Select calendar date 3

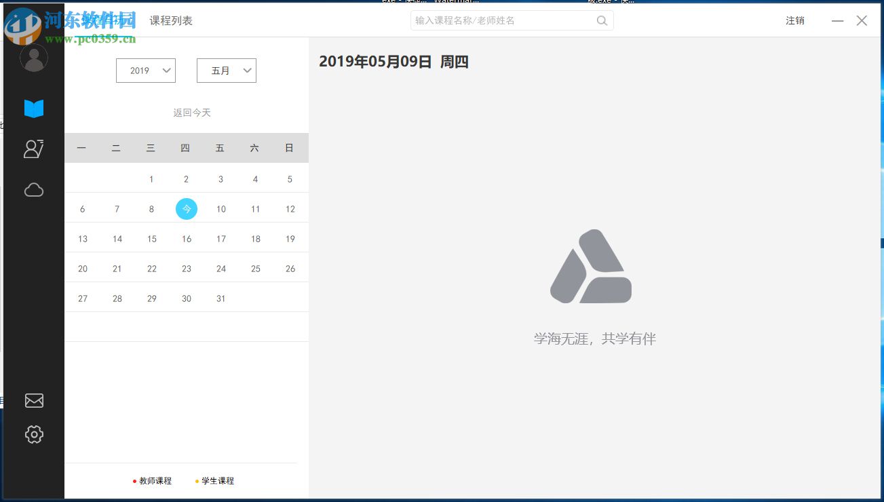(x=220, y=179)
